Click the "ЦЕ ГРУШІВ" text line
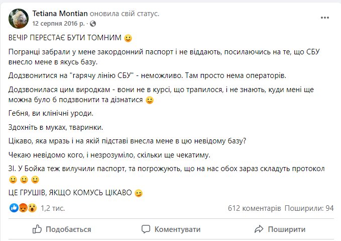Image resolution: width=341 pixels, height=241 pixels. (x=70, y=194)
